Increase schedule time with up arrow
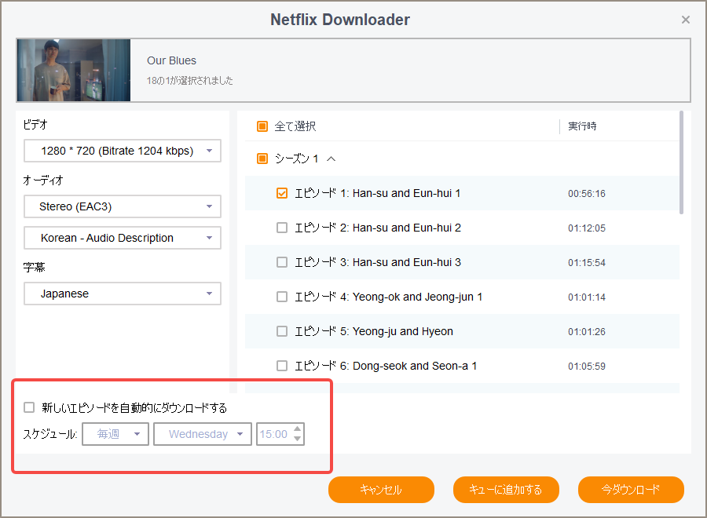The height and width of the screenshot is (518, 707). (297, 429)
